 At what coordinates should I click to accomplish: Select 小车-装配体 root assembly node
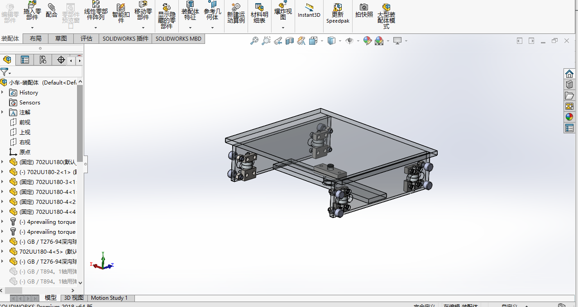click(39, 82)
